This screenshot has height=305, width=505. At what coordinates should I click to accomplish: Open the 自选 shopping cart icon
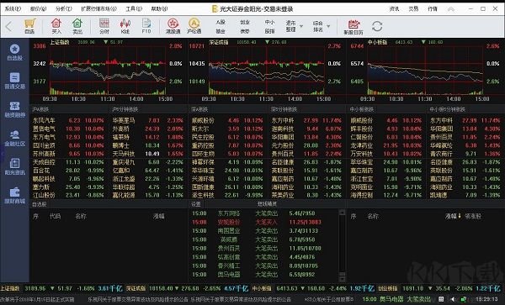tap(29, 26)
